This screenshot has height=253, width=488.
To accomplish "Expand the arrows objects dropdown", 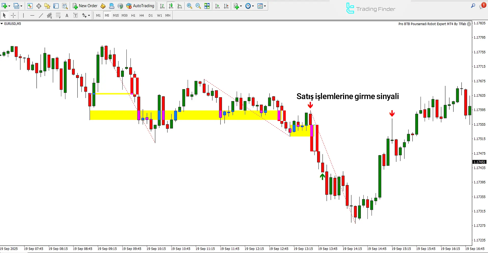I will (x=89, y=15).
